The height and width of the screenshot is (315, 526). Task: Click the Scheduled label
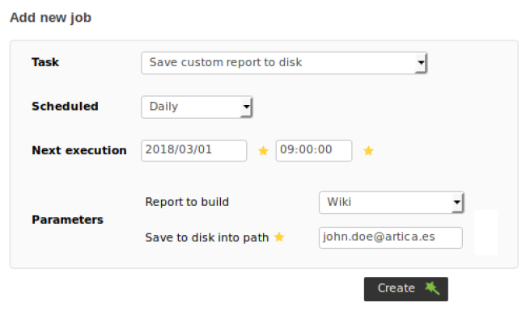pyautogui.click(x=65, y=107)
